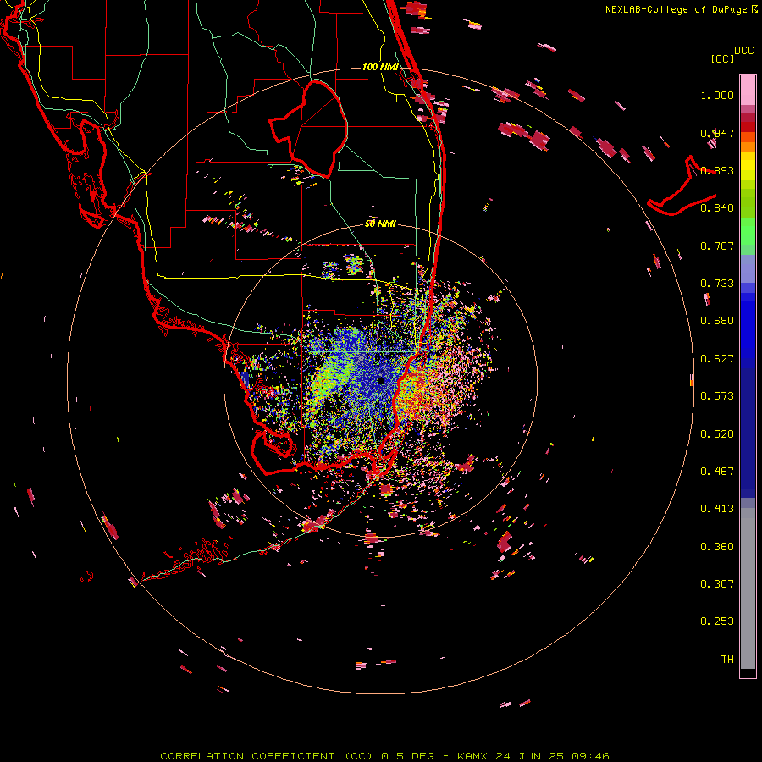Click the TH threshold label on the scale
The height and width of the screenshot is (762, 762).
(x=727, y=660)
